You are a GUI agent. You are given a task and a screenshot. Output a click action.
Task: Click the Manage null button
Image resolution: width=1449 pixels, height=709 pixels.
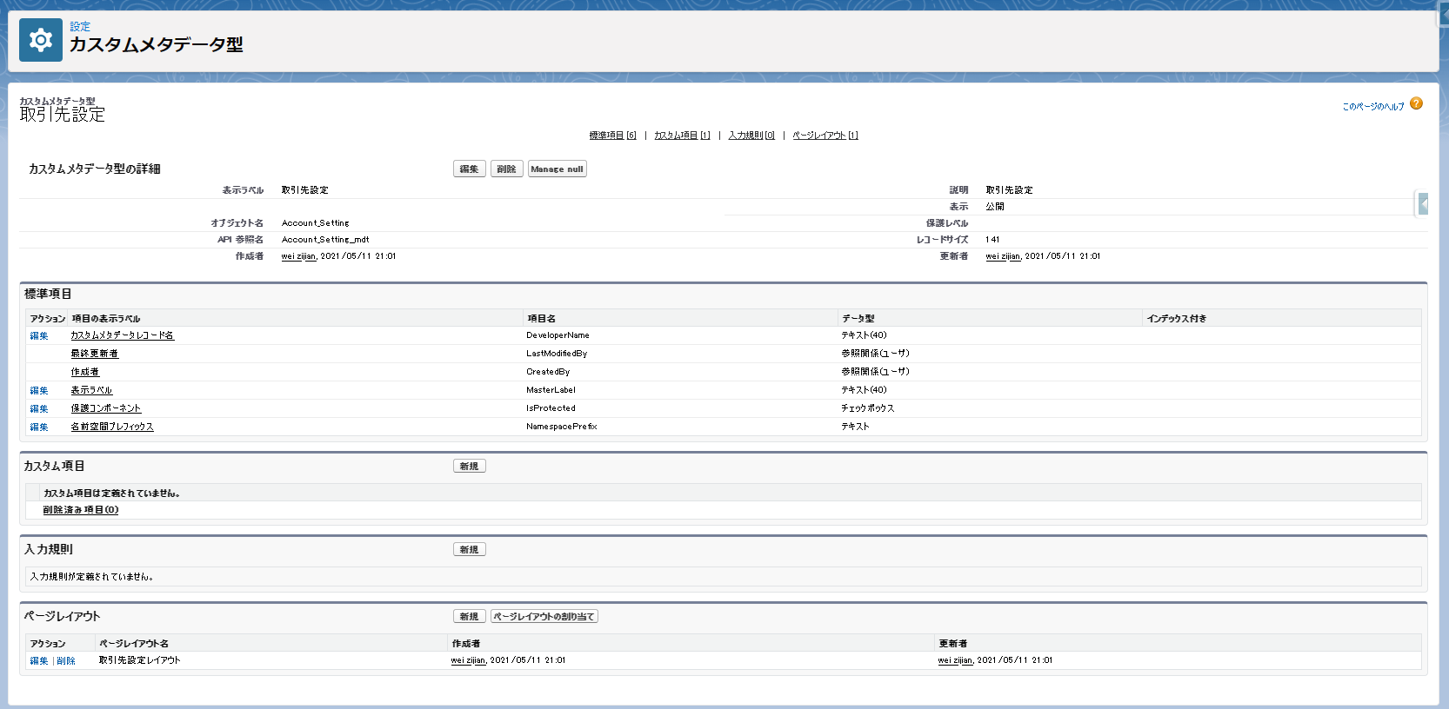[x=558, y=169]
